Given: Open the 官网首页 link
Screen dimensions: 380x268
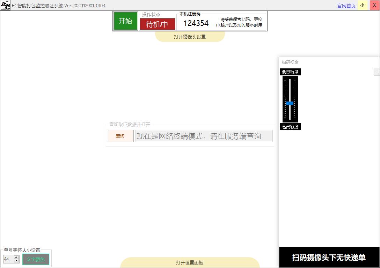Looking at the screenshot, I should [x=346, y=6].
